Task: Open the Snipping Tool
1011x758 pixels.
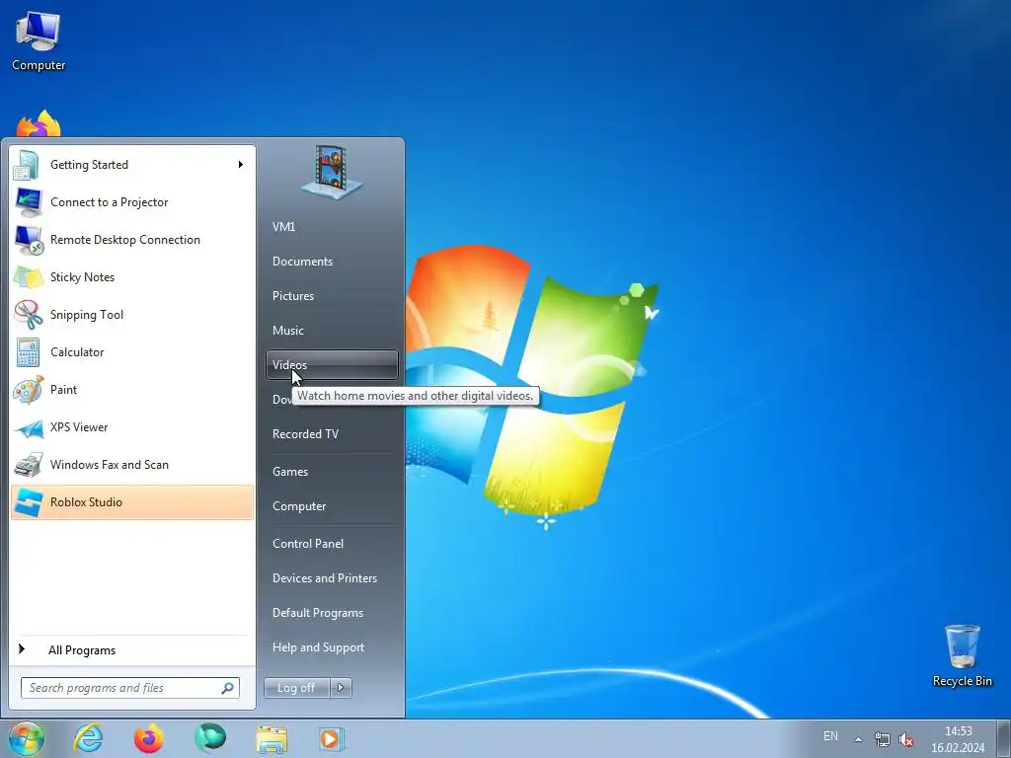Action: pos(132,315)
